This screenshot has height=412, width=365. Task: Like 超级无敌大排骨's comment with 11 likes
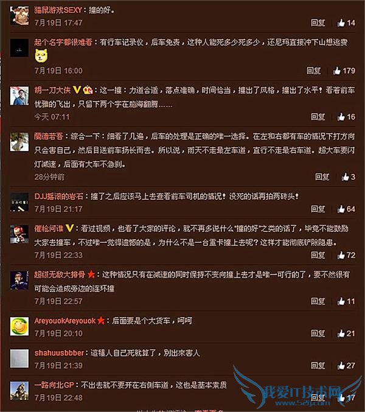[346, 301]
